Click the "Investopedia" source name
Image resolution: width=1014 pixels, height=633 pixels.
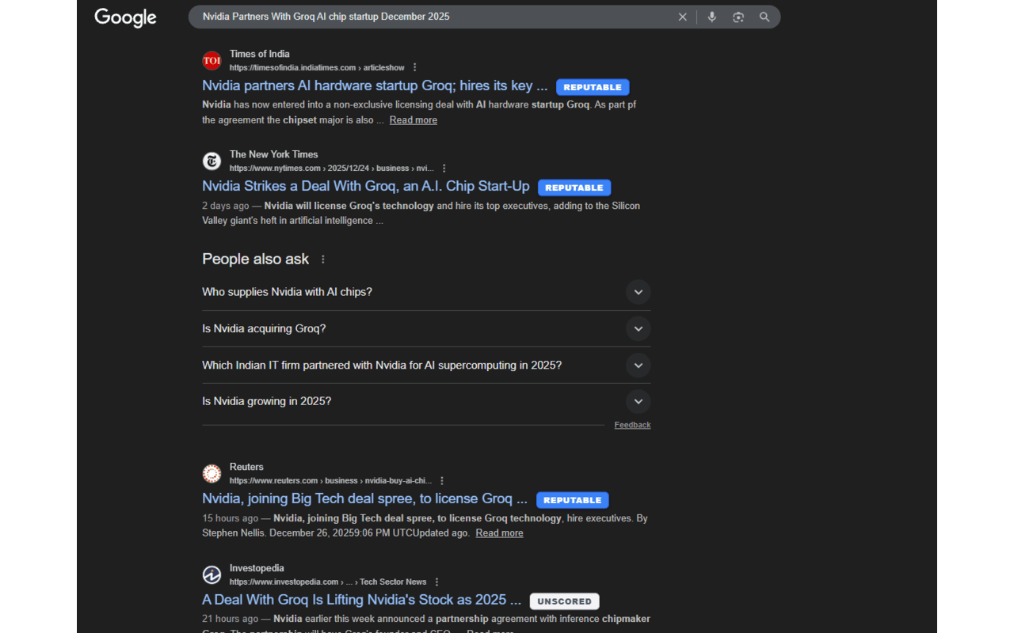(x=257, y=568)
